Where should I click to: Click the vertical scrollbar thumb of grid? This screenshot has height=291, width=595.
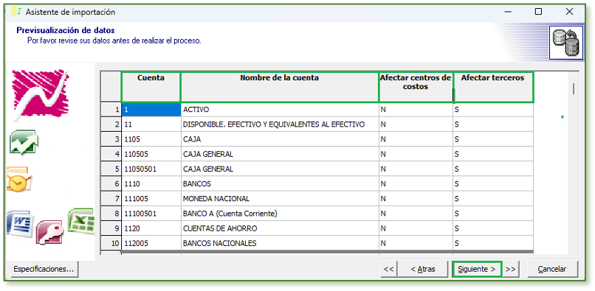point(574,88)
